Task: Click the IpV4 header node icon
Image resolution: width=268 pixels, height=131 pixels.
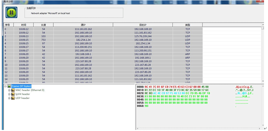Action: [13, 94]
